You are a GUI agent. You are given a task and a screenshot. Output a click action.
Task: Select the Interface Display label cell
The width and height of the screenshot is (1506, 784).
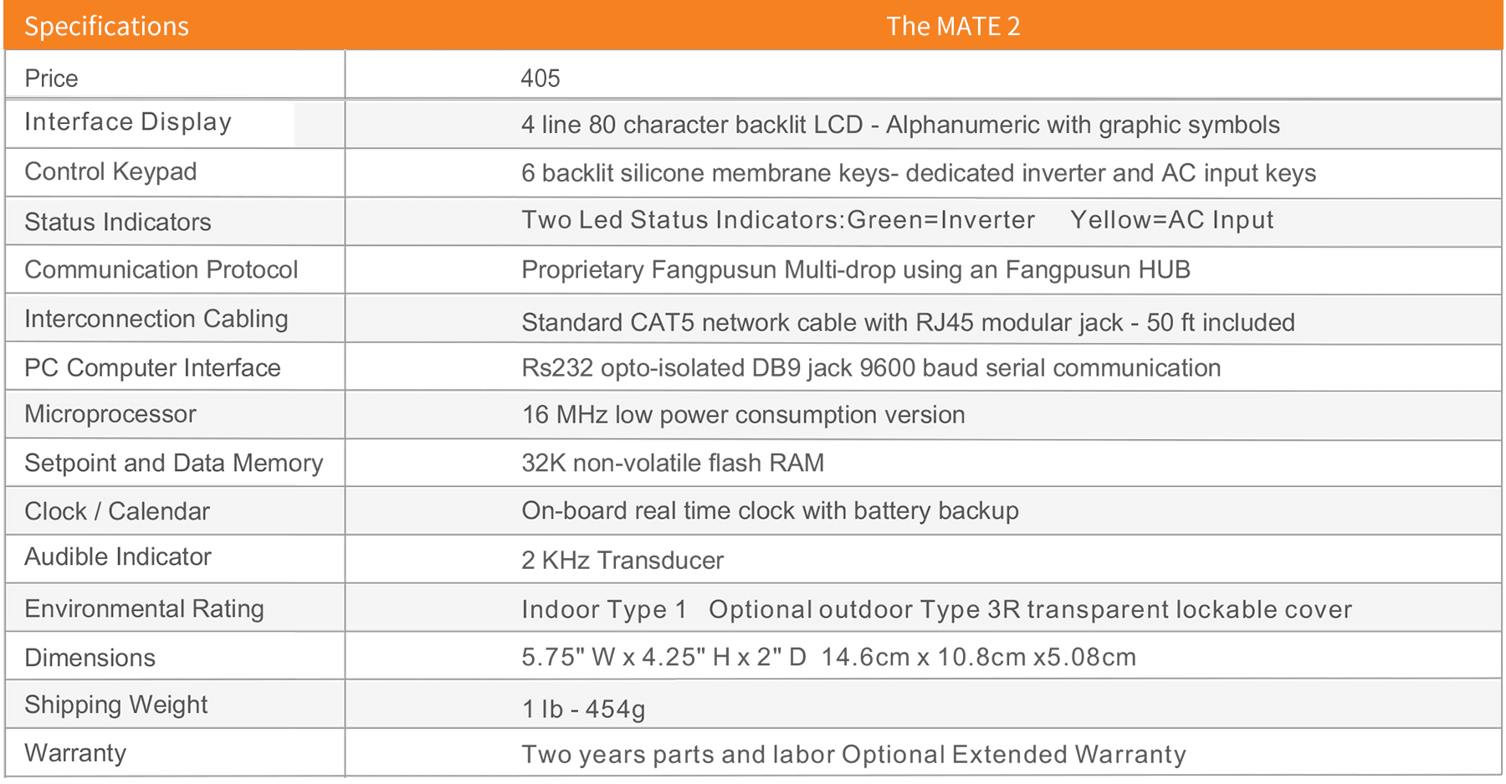(x=128, y=122)
